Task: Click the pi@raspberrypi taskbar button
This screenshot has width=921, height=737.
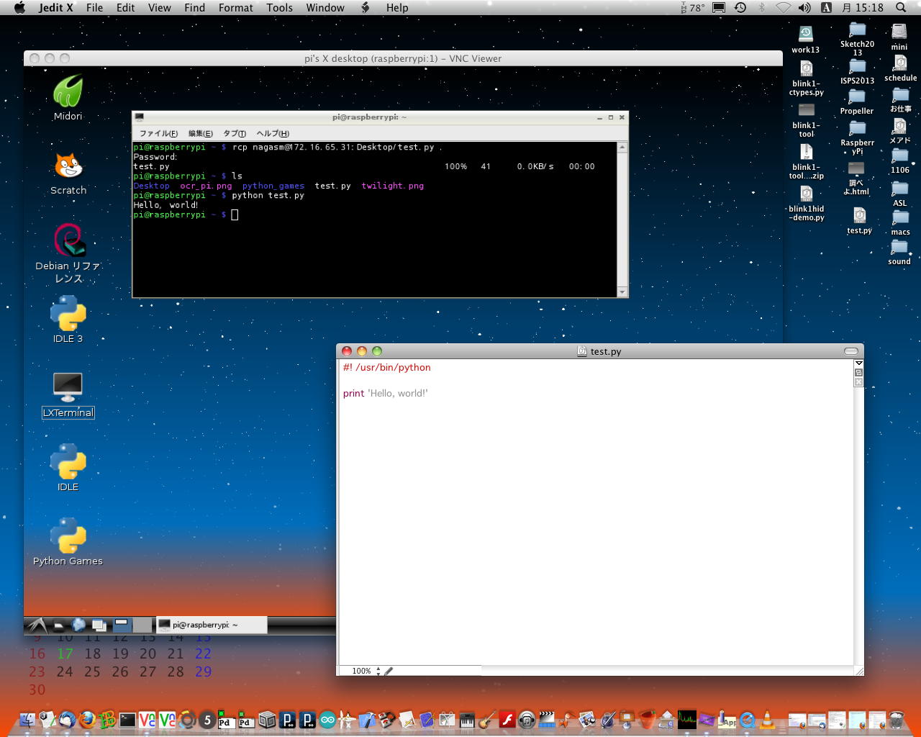Action: click(212, 625)
